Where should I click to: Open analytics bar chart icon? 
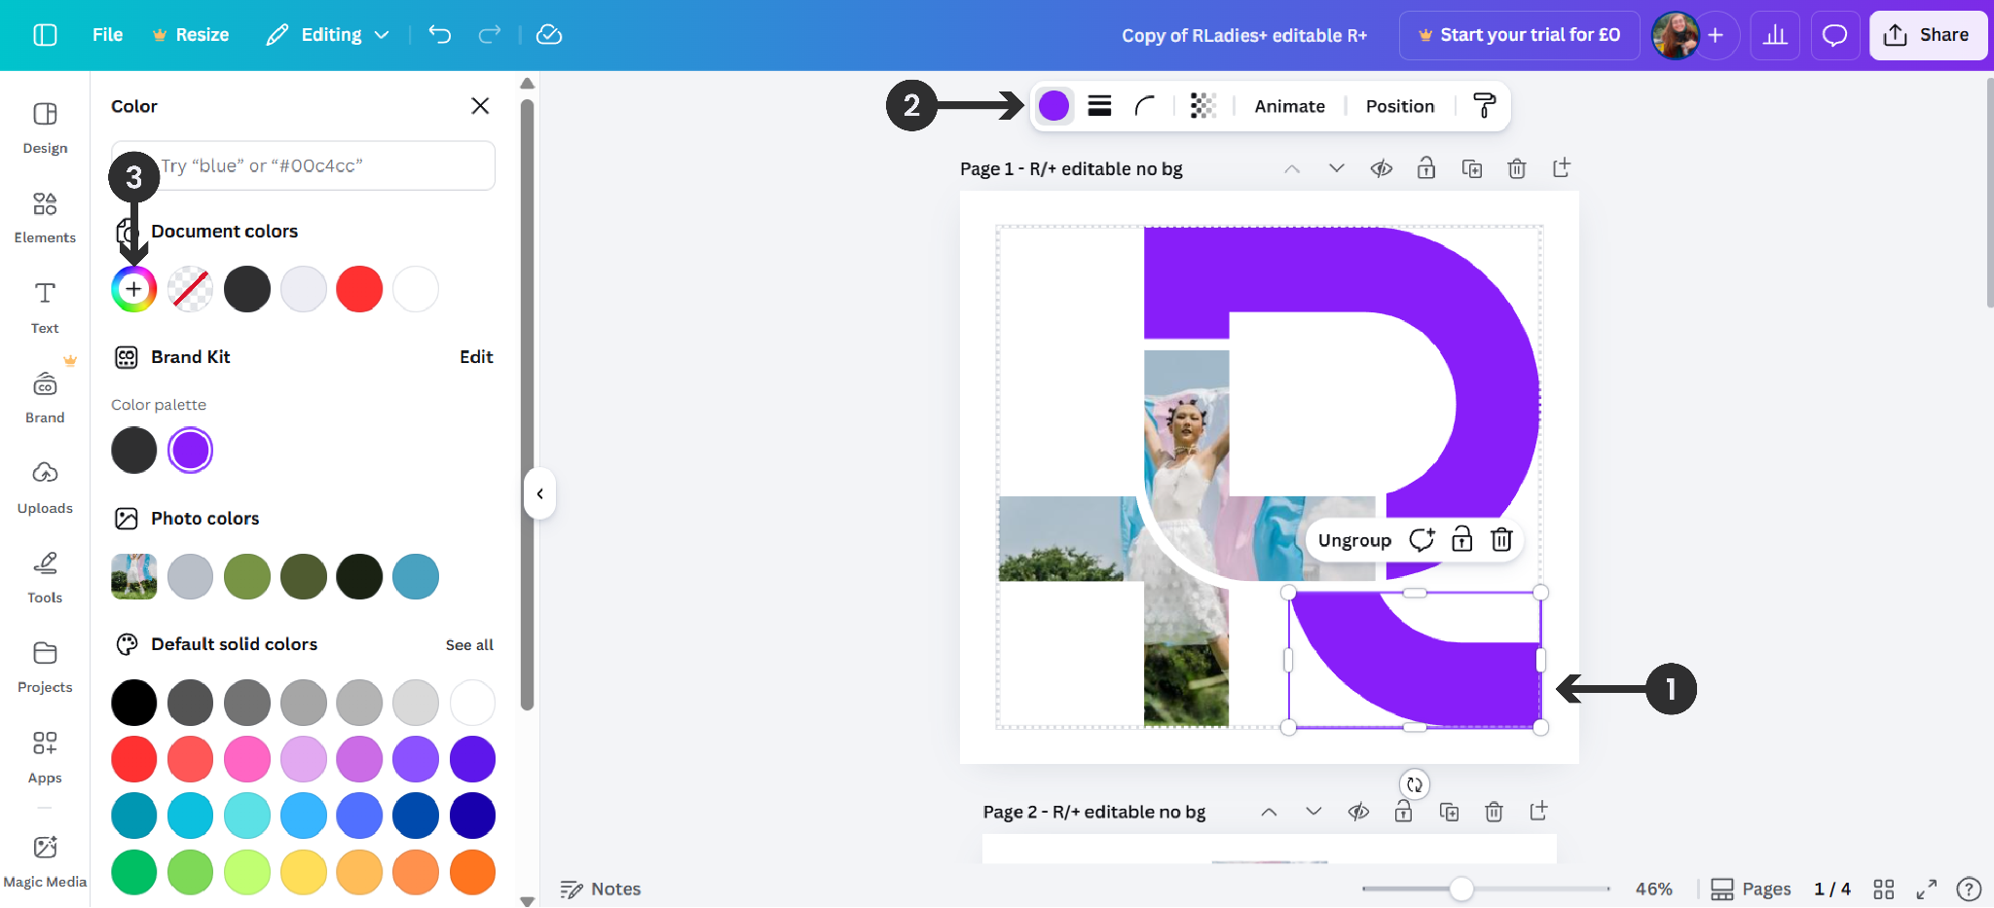tap(1775, 35)
